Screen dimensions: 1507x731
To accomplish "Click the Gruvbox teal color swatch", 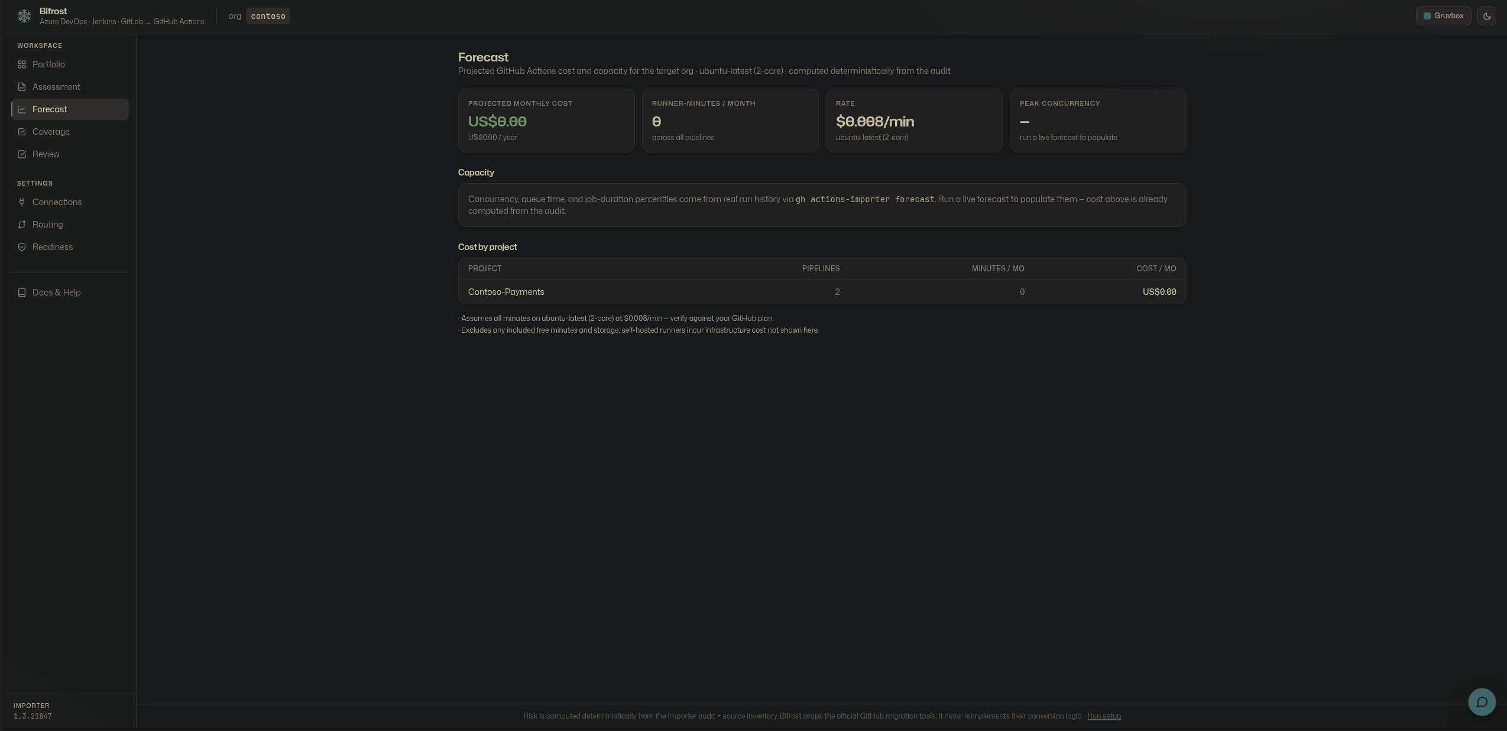I will click(x=1427, y=16).
